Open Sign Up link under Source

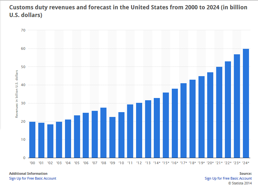point(228,178)
